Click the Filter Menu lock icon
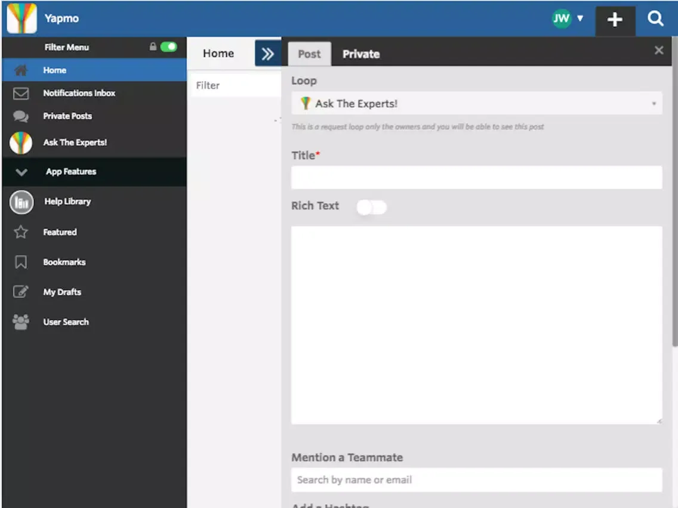Screen dimensions: 678x508 point(153,47)
